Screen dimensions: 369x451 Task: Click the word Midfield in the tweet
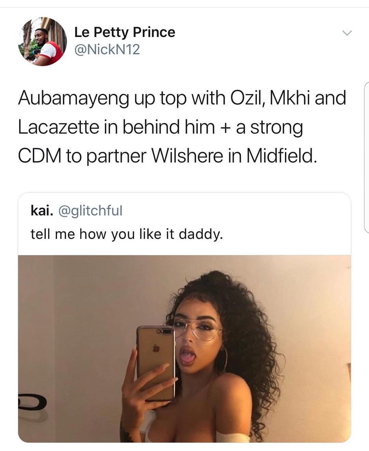click(x=281, y=156)
